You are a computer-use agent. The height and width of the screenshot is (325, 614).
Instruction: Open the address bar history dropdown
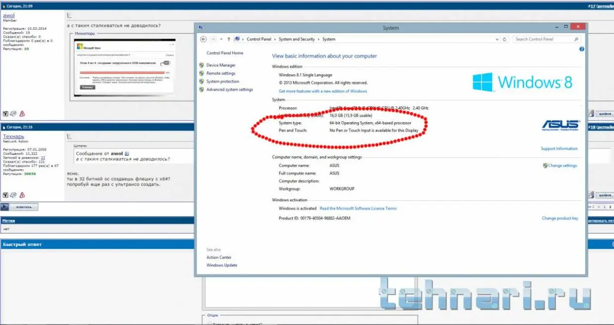(497, 39)
